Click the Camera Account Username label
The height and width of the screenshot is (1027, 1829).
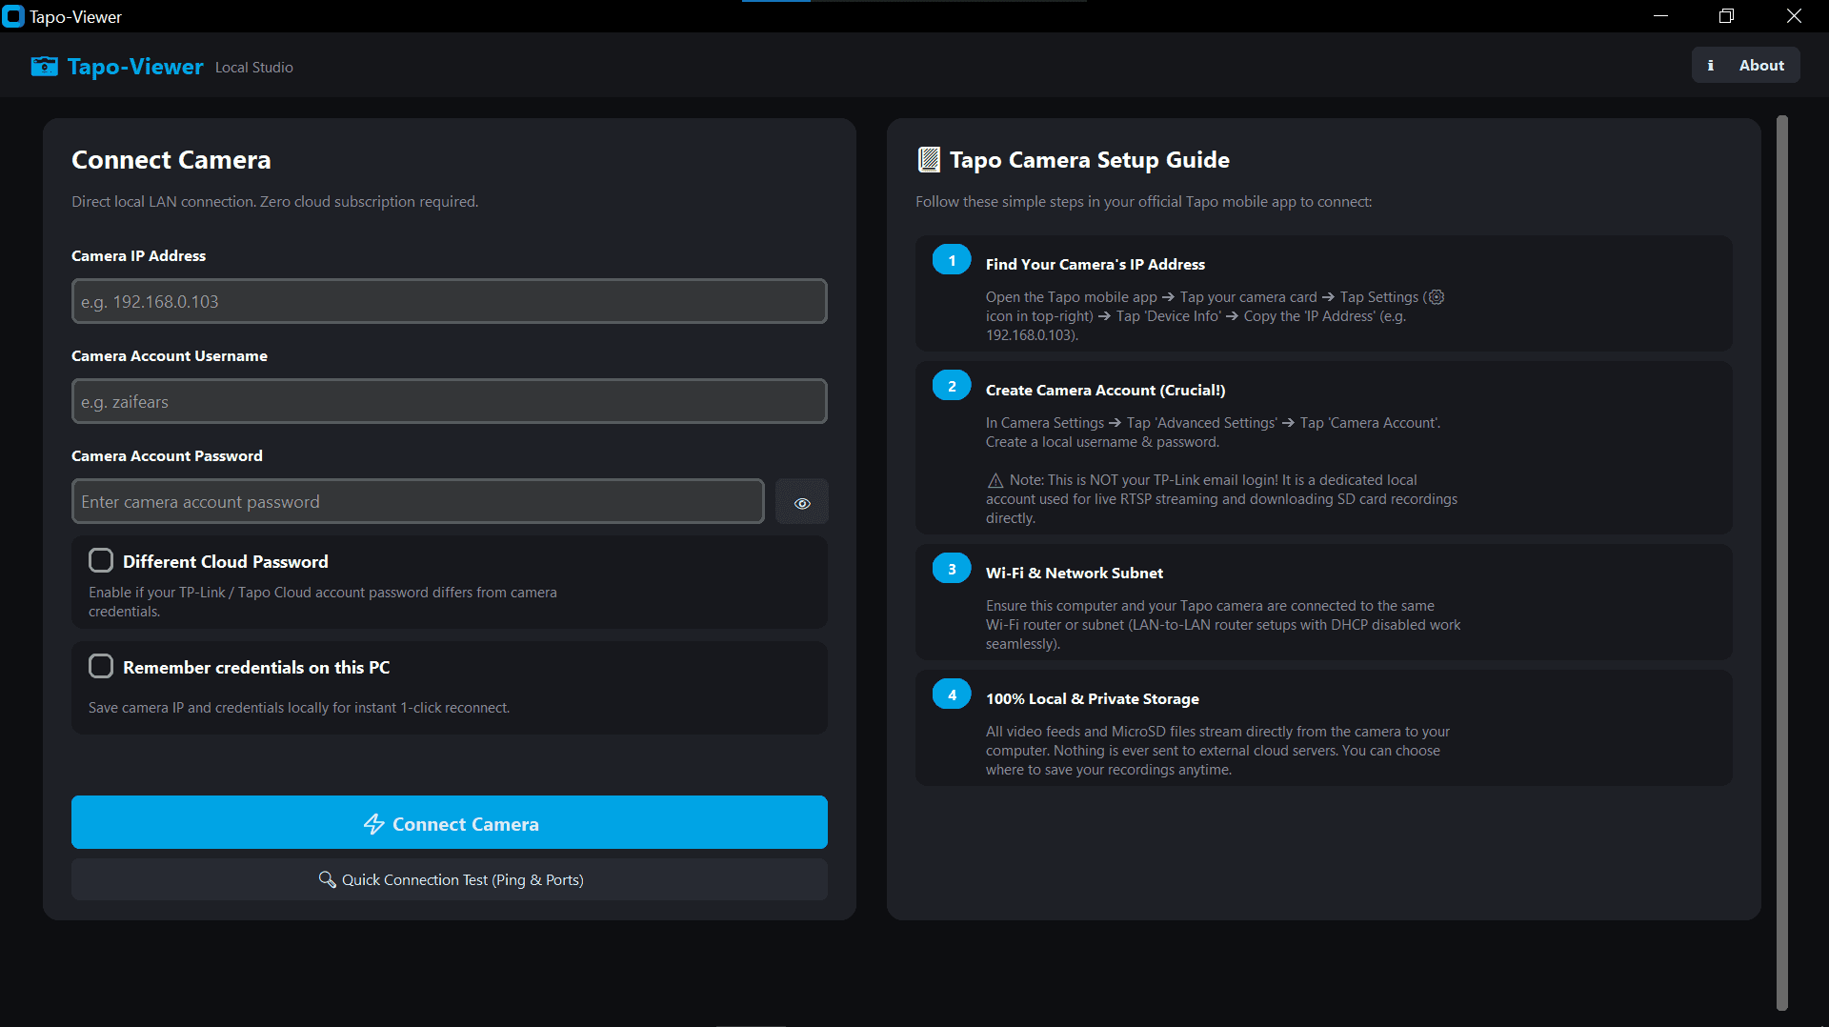[x=170, y=356]
